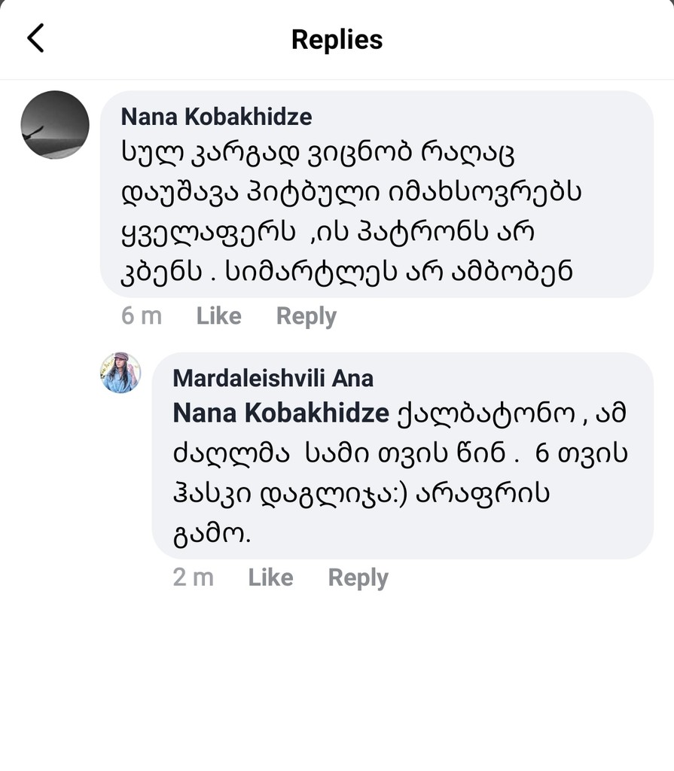This screenshot has width=674, height=771.
Task: Like Nana Kobakhidze's comment
Action: click(x=218, y=316)
